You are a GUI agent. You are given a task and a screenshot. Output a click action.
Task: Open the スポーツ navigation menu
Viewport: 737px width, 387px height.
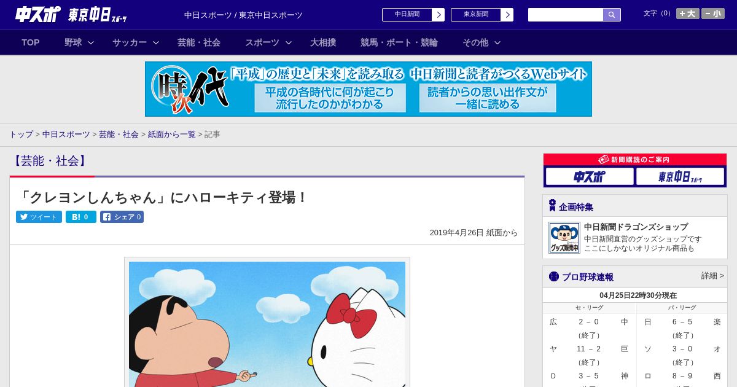tap(262, 42)
